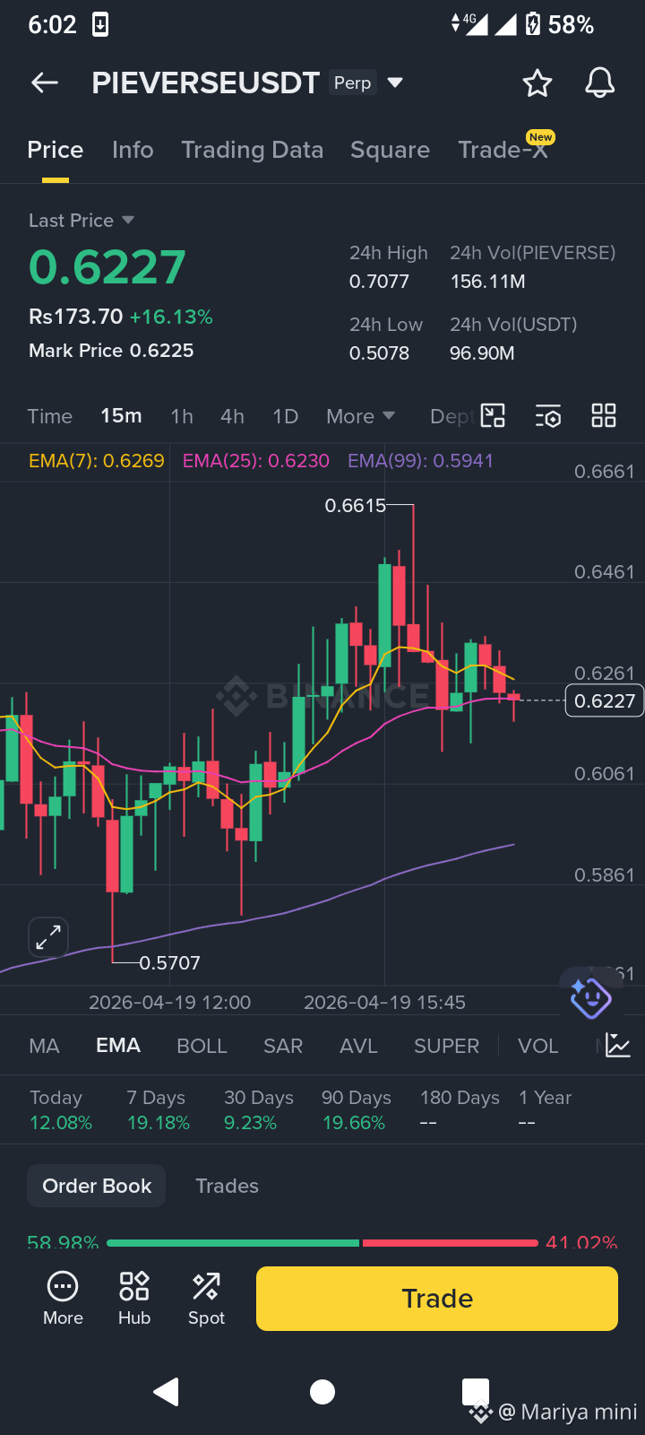Tap the buy/sell ratio bar
This screenshot has width=645, height=1435.
tap(322, 1243)
